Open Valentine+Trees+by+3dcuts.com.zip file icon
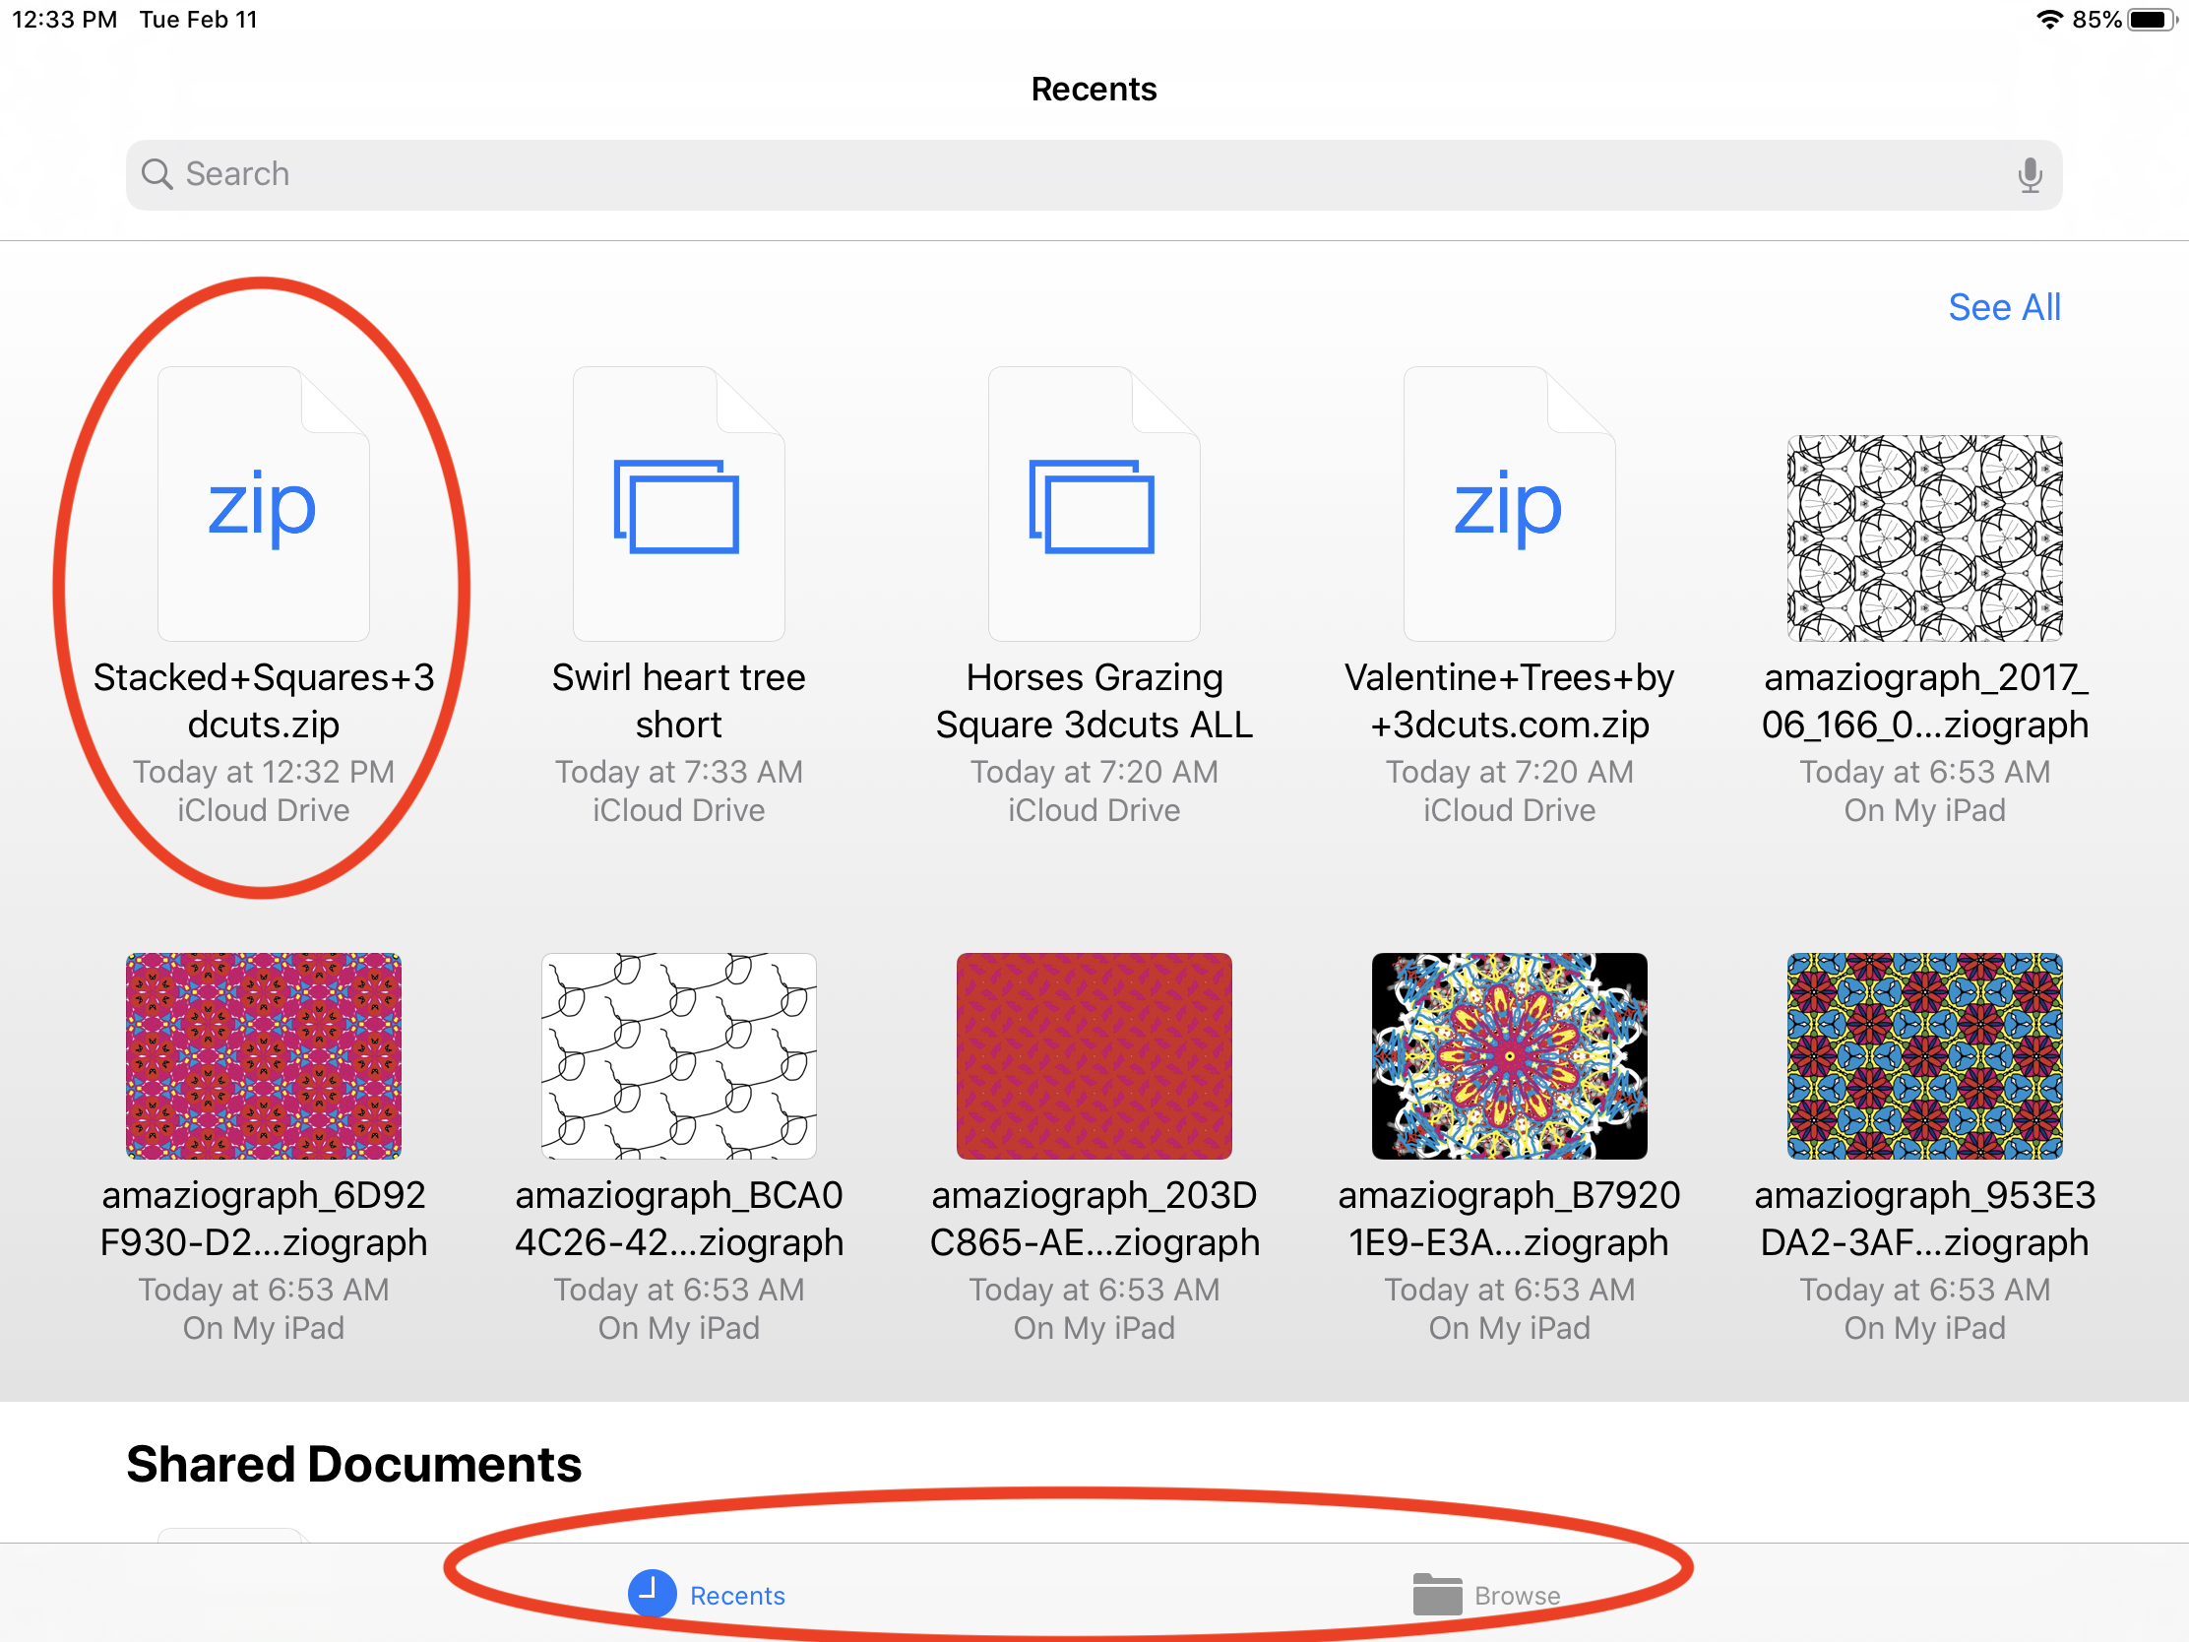Image resolution: width=2189 pixels, height=1642 pixels. click(x=1508, y=505)
